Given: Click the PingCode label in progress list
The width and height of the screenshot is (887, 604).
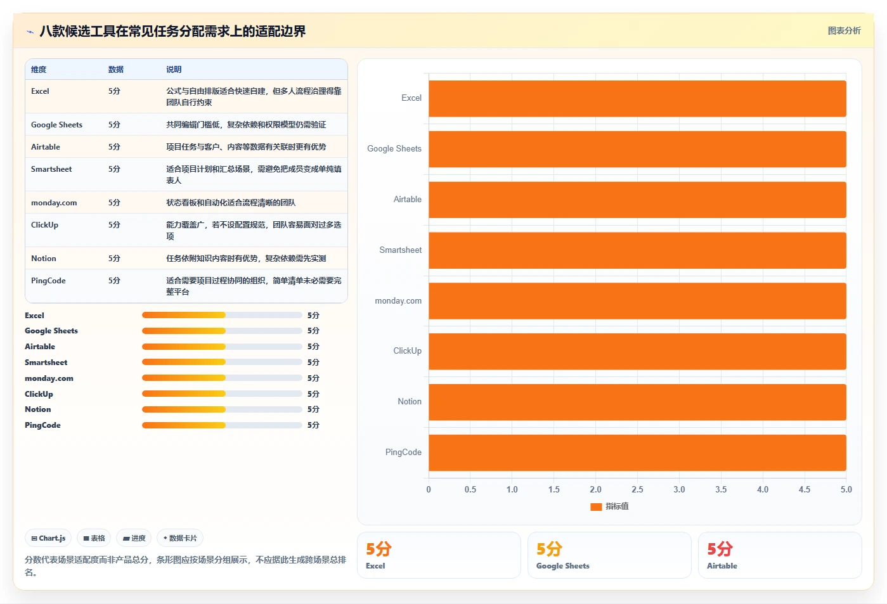Looking at the screenshot, I should click(42, 425).
